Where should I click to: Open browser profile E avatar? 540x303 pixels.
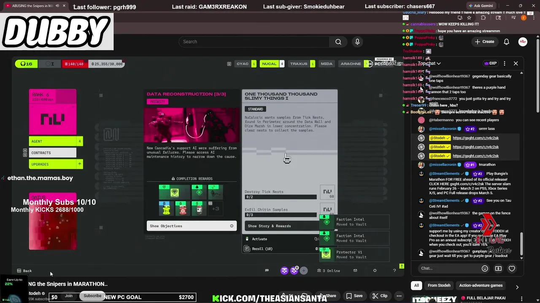[x=524, y=18]
